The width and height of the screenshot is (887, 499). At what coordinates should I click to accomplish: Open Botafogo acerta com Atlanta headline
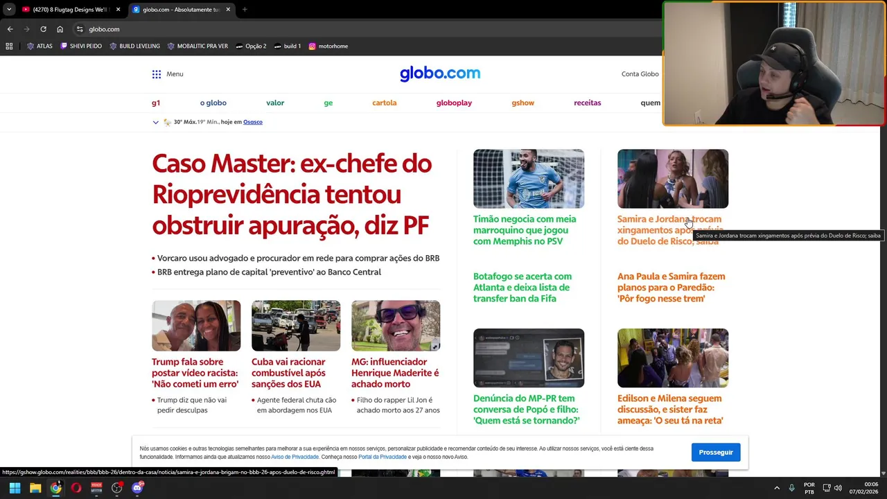pyautogui.click(x=522, y=288)
